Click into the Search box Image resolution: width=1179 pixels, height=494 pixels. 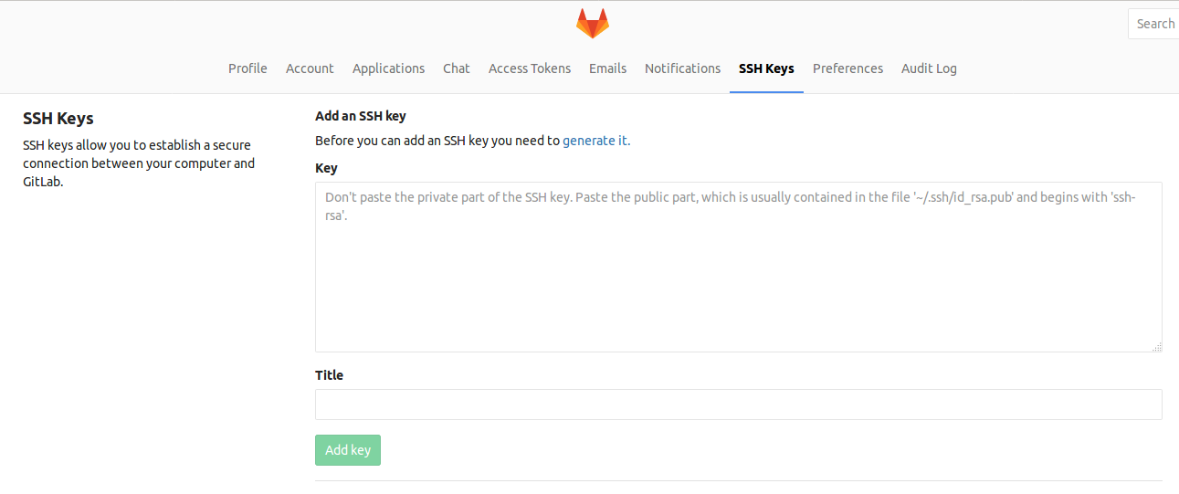1153,24
